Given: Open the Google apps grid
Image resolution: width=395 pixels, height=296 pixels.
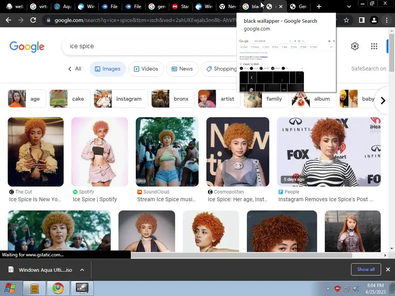Looking at the screenshot, I should coord(374,46).
